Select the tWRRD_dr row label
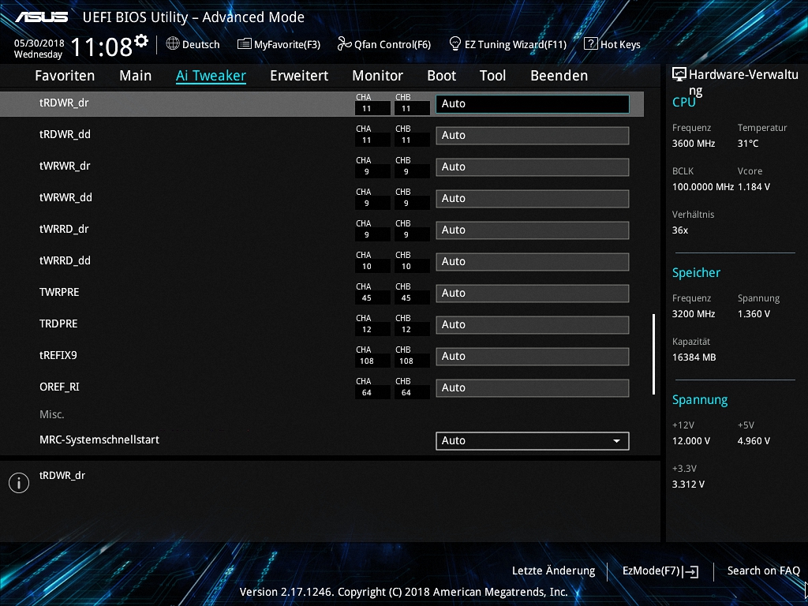This screenshot has height=606, width=808. tap(64, 229)
